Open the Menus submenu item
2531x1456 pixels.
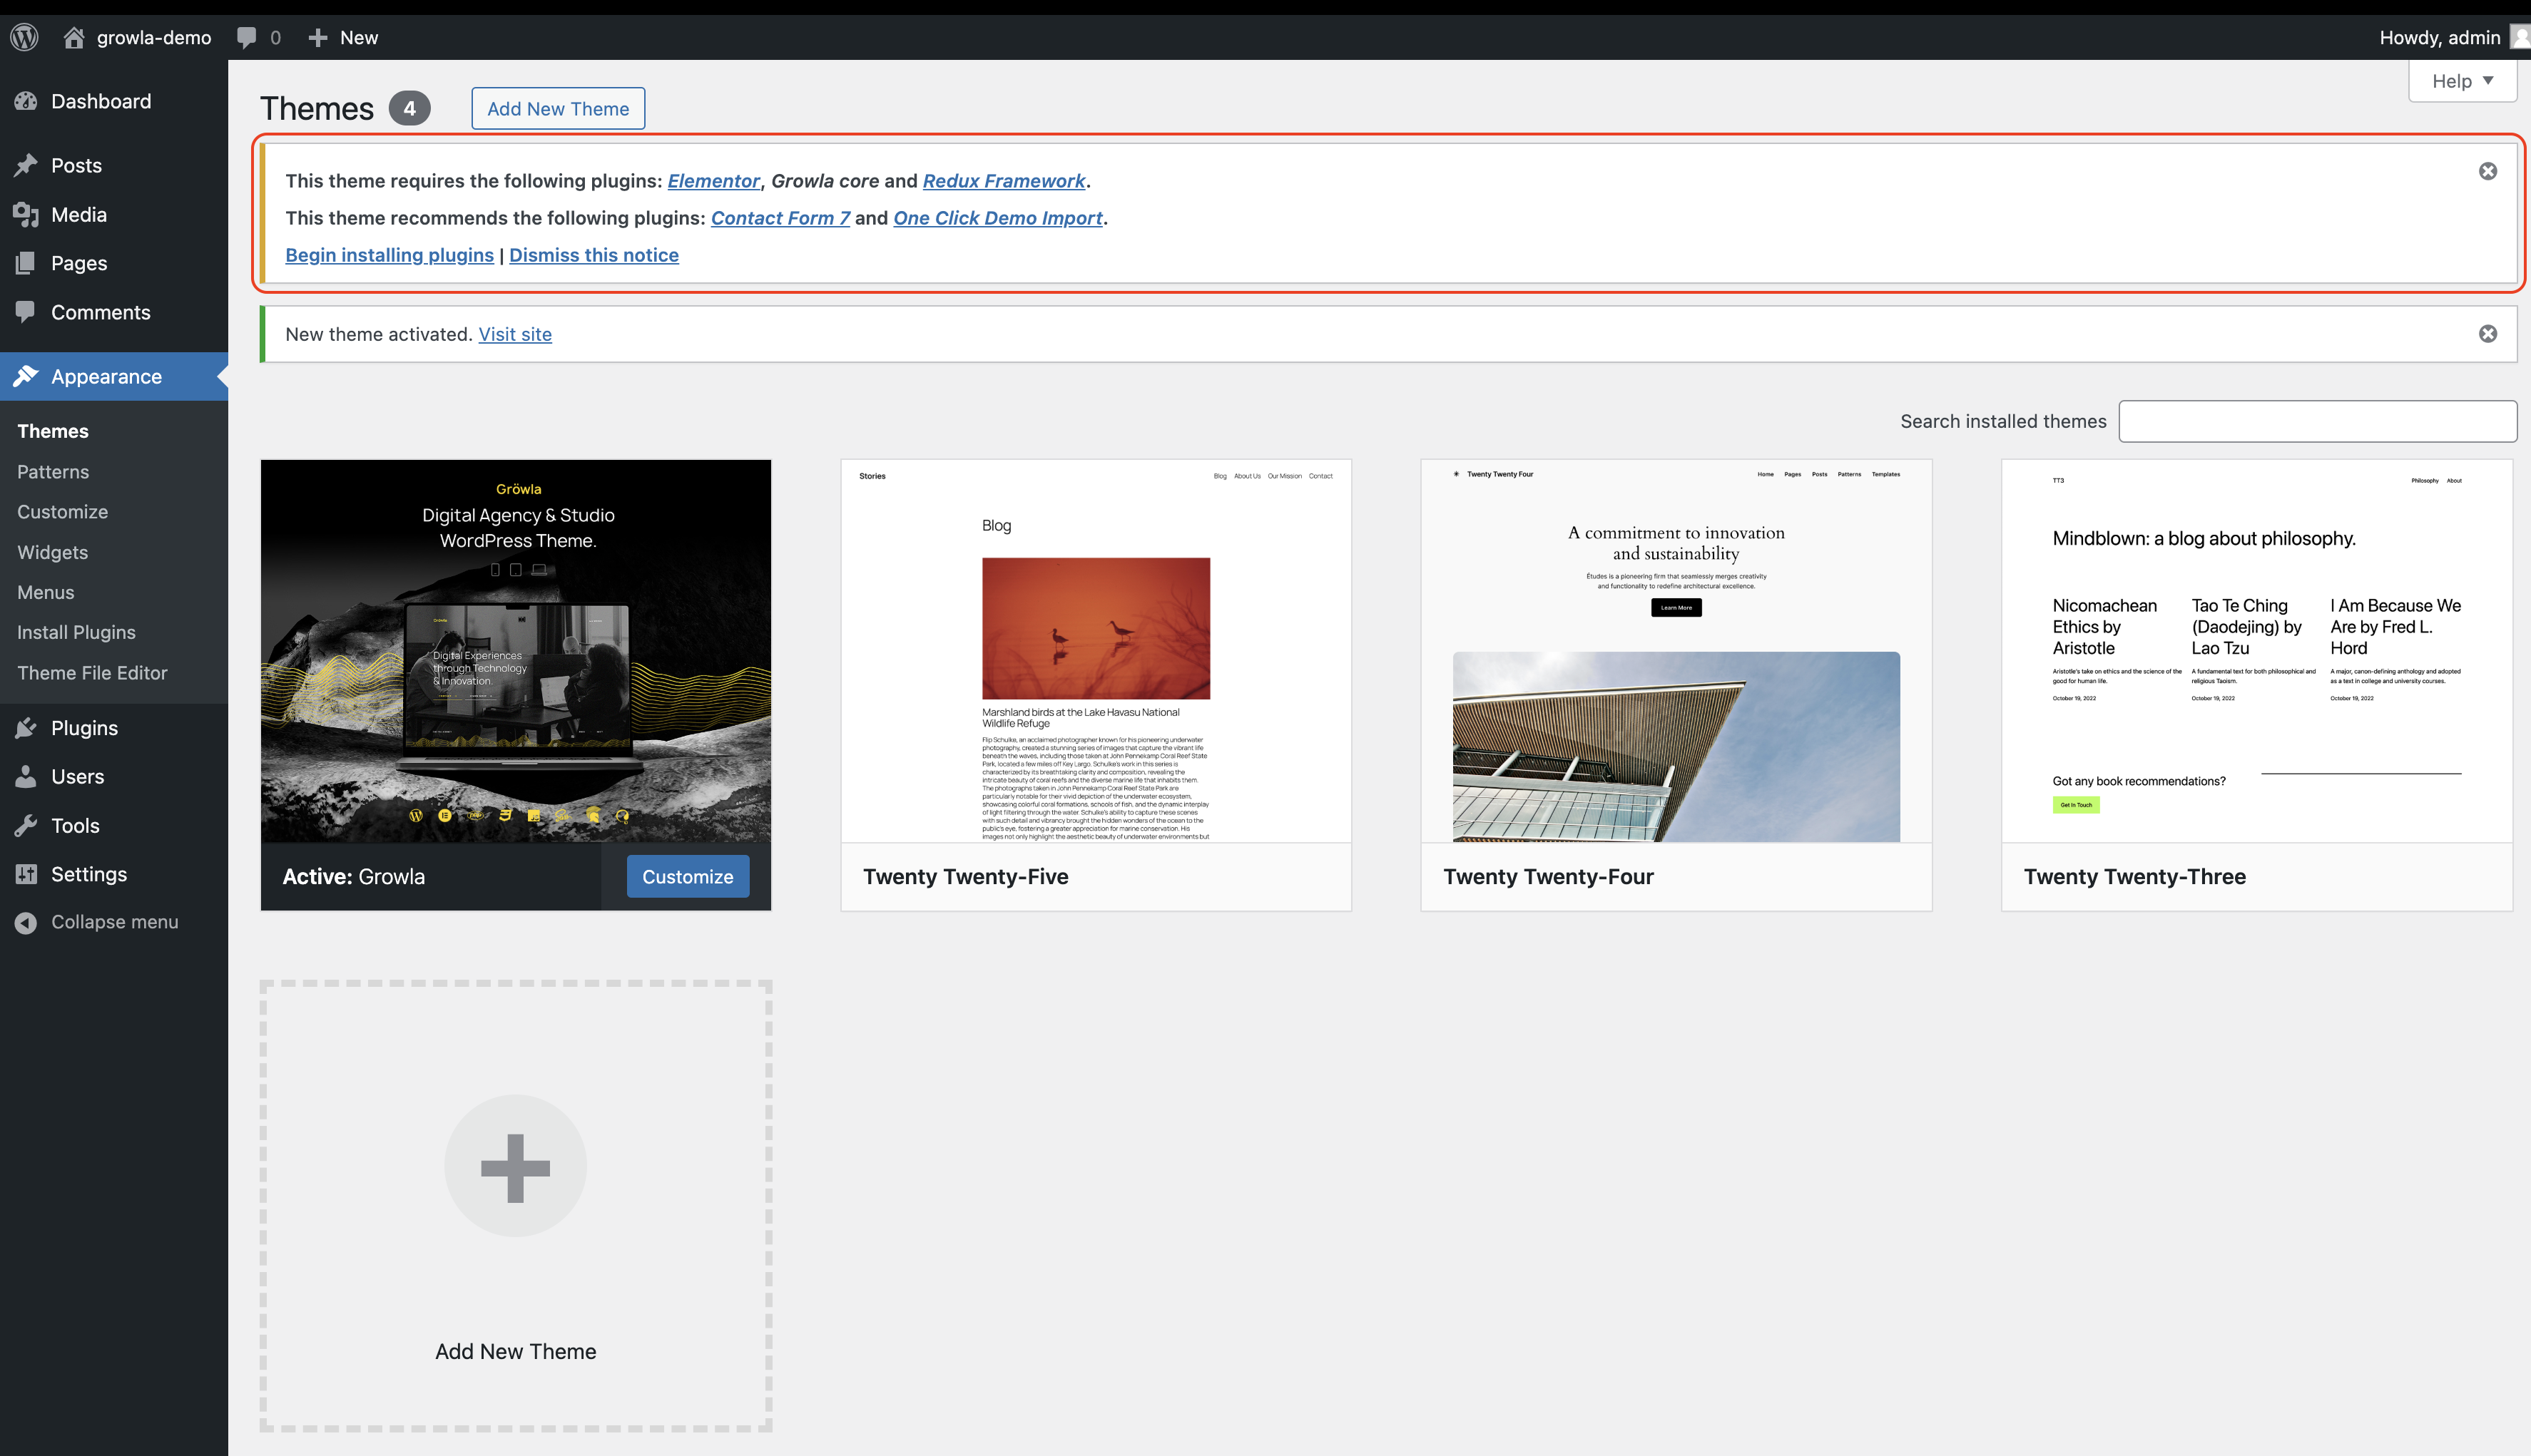[45, 592]
